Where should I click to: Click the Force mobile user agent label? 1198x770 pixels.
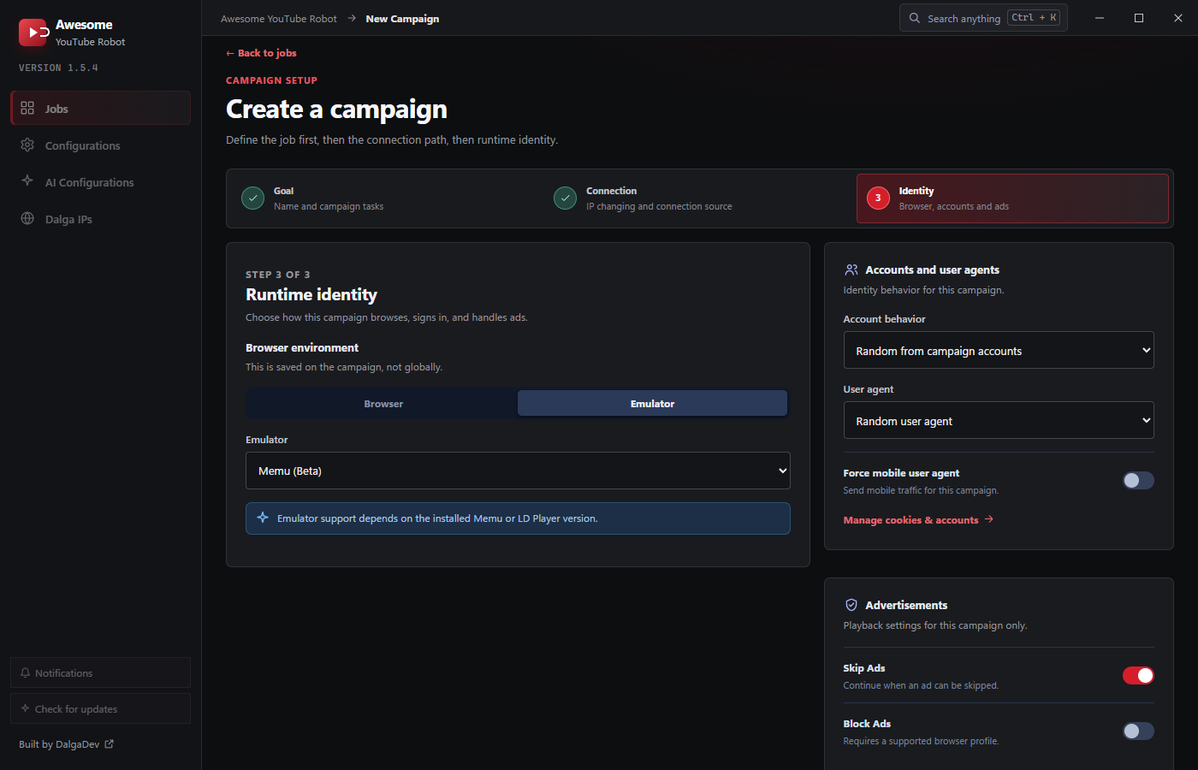(901, 473)
